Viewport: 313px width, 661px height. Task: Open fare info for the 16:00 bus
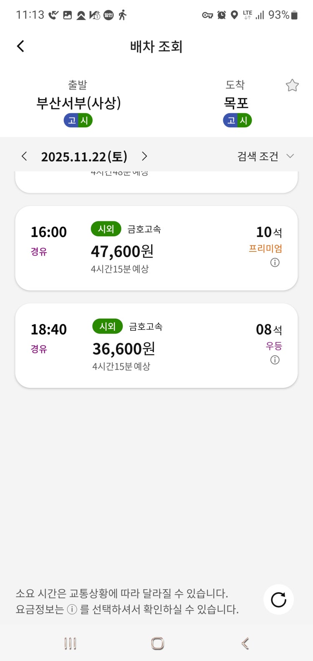coord(275,263)
